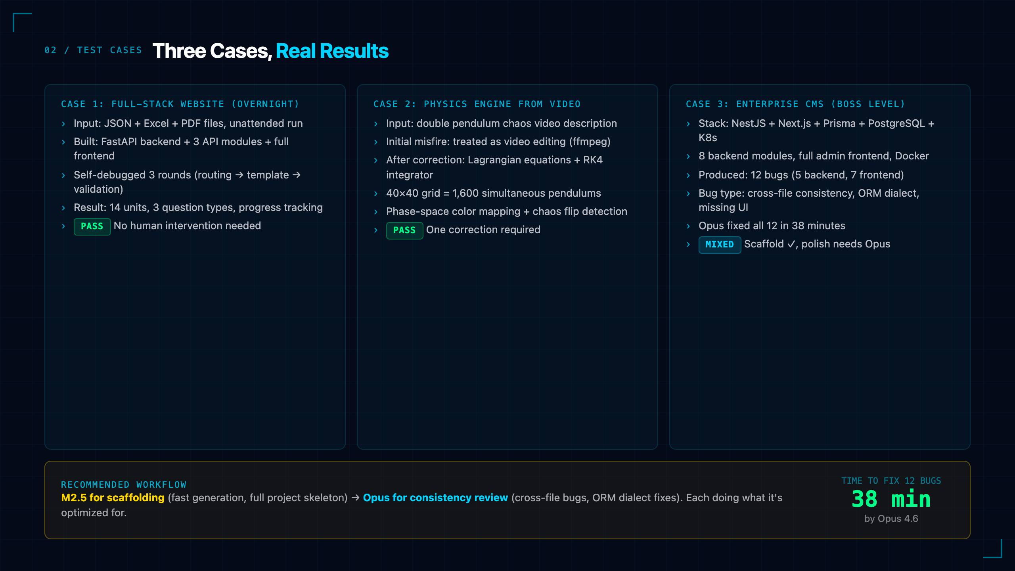Viewport: 1015px width, 571px height.
Task: Select the 'CASE 3: ENTERPRISE CMS (BOSS LEVEL)' title
Action: pyautogui.click(x=795, y=104)
